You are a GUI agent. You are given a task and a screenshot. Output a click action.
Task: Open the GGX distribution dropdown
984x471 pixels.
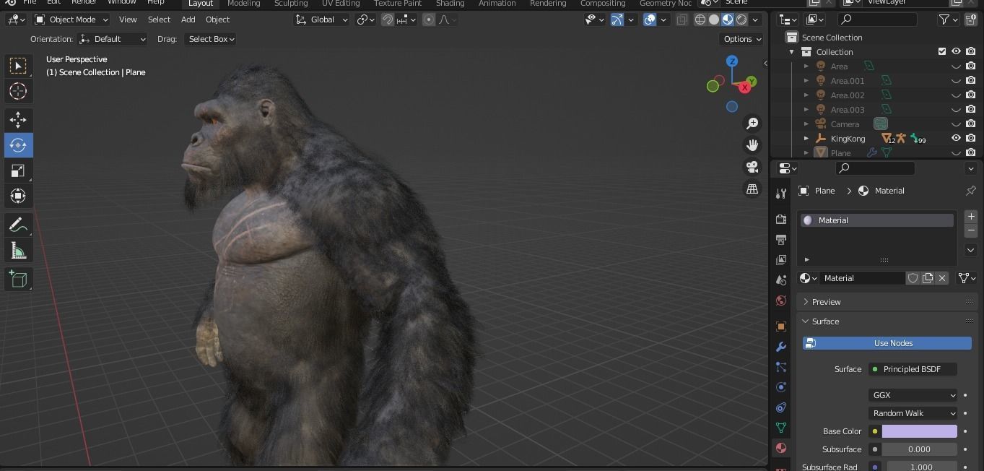(x=913, y=395)
